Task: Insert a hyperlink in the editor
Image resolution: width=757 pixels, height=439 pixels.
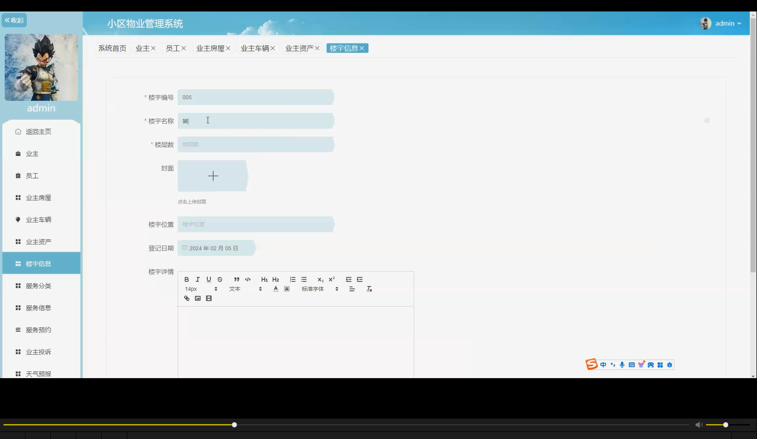Action: coord(187,298)
